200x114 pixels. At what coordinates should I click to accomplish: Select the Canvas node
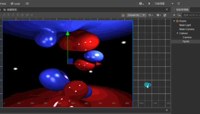click(183, 33)
